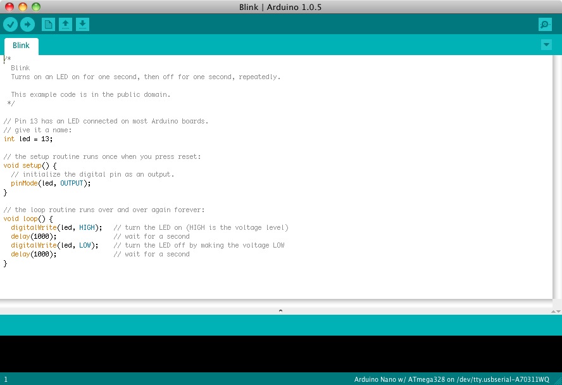This screenshot has height=385, width=562.
Task: Click the green zoom window button
Action: click(x=36, y=7)
